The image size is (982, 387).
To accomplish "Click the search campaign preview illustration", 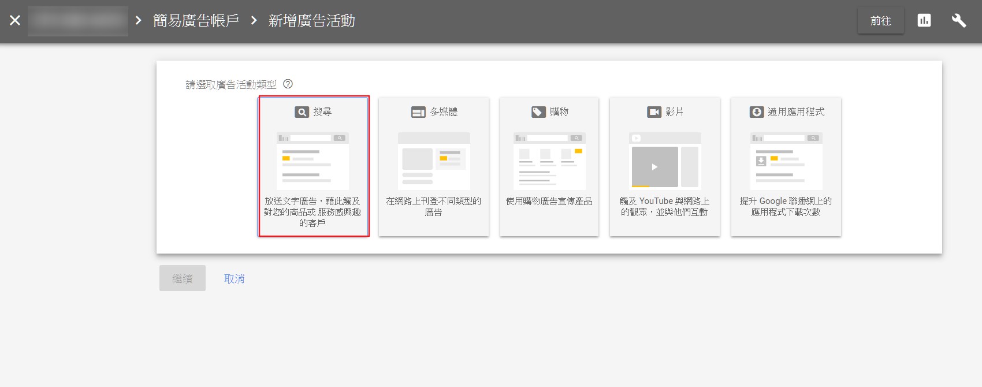I will pos(313,161).
